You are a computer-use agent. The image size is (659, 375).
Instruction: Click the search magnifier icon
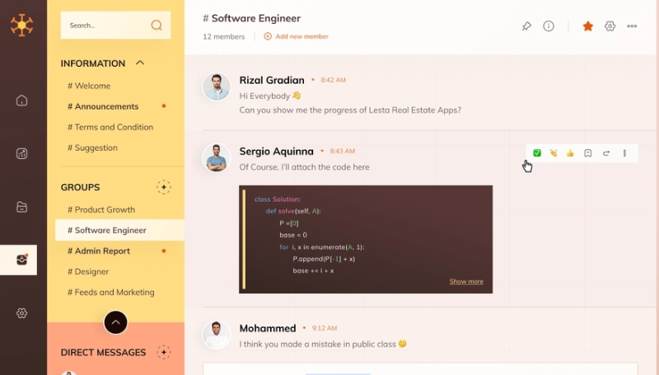[x=157, y=26]
